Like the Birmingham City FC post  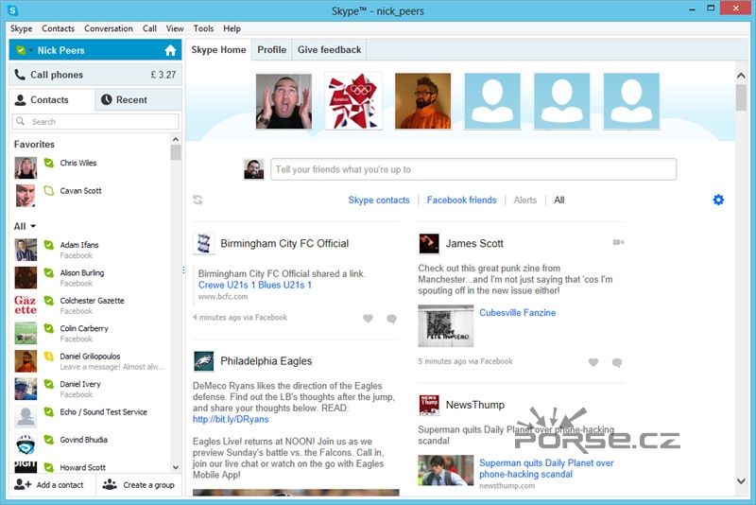point(368,319)
